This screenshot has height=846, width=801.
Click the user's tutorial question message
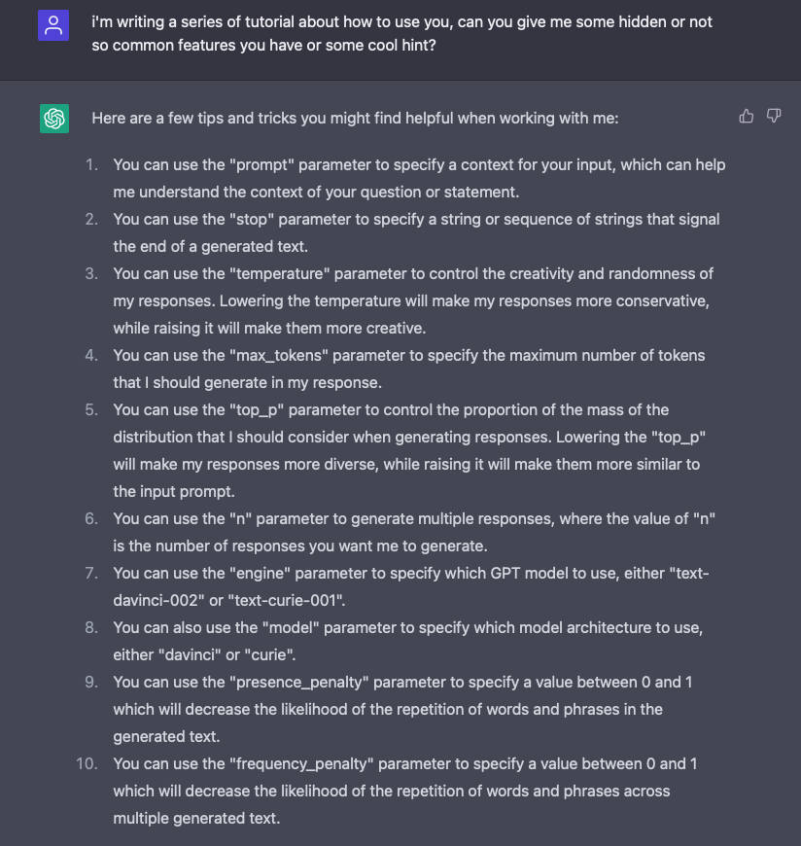point(401,34)
